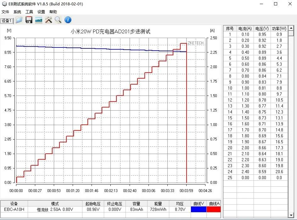Click the 容量 header cell
Image resolution: width=297 pixels, height=220 pixels.
136,204
